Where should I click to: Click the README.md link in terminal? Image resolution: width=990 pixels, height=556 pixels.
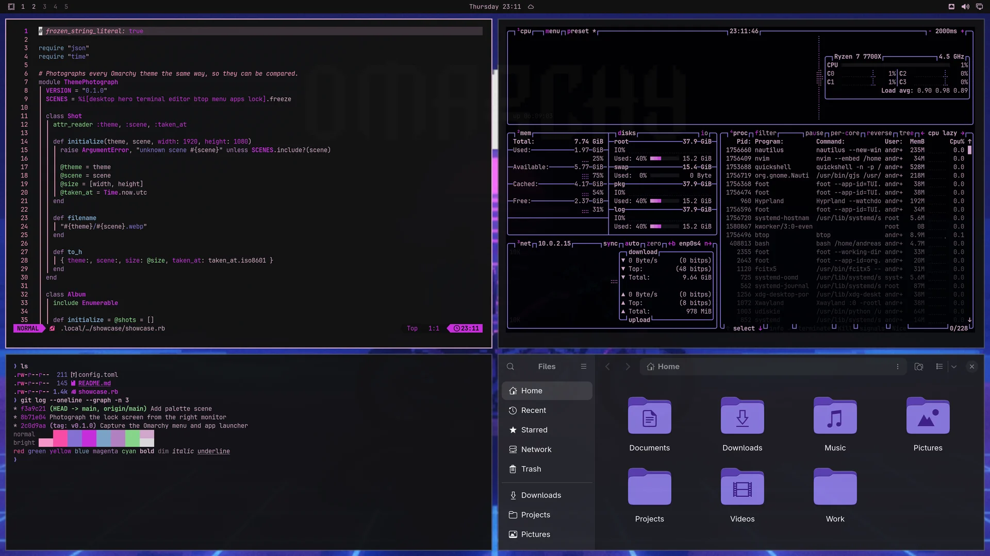point(94,384)
